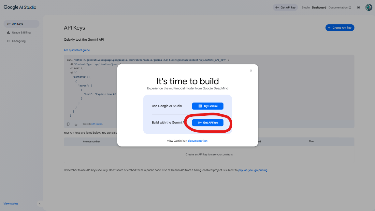The height and width of the screenshot is (211, 375).
Task: Click the Create API key button
Action: 339,28
